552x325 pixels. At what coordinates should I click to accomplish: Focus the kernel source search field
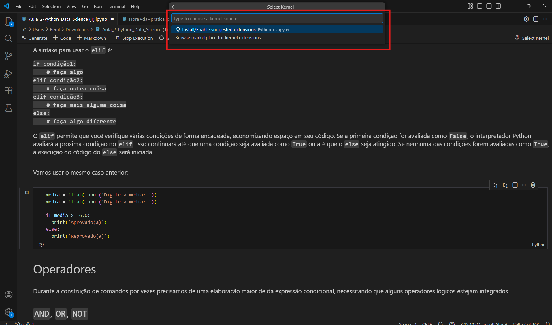point(277,18)
